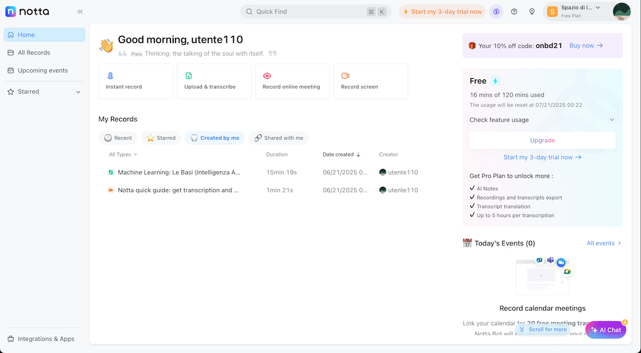Open Home in the sidebar
This screenshot has height=353, width=641.
point(45,35)
